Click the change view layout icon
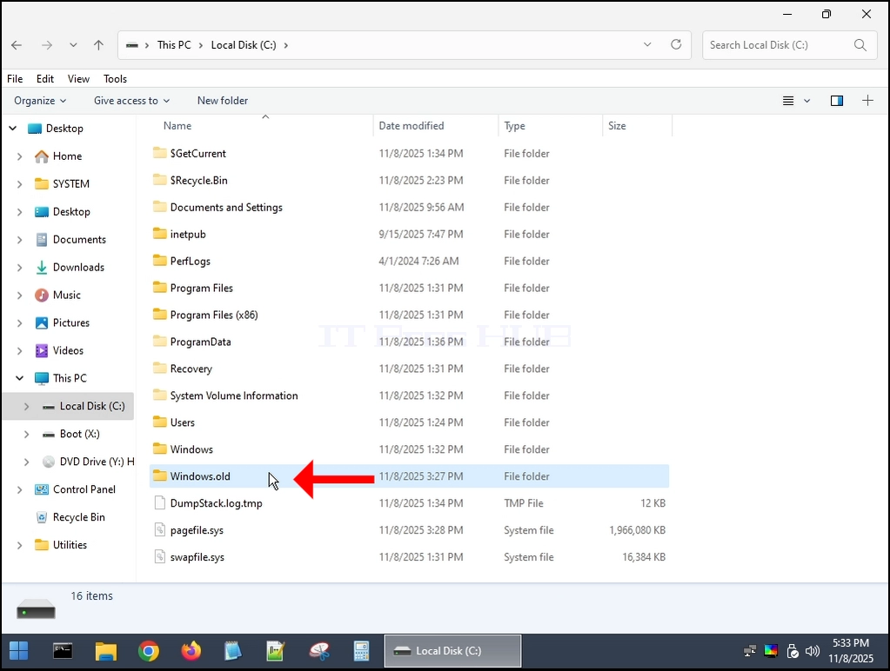 click(x=788, y=101)
